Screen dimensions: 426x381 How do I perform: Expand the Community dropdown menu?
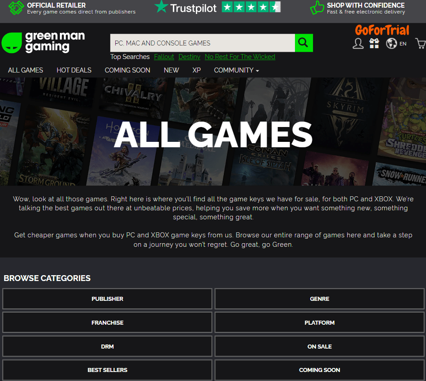[236, 70]
